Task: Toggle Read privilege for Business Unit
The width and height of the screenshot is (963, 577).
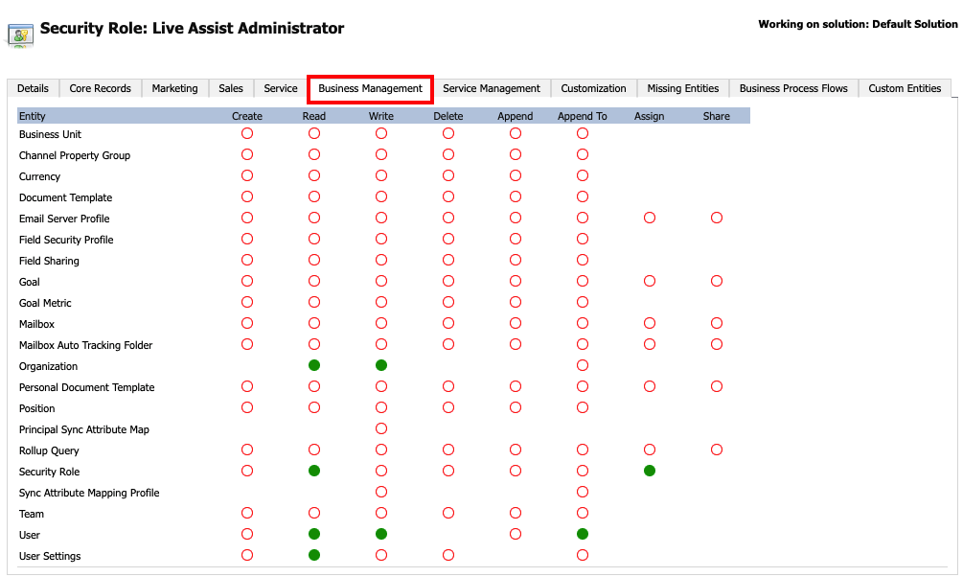Action: tap(314, 133)
